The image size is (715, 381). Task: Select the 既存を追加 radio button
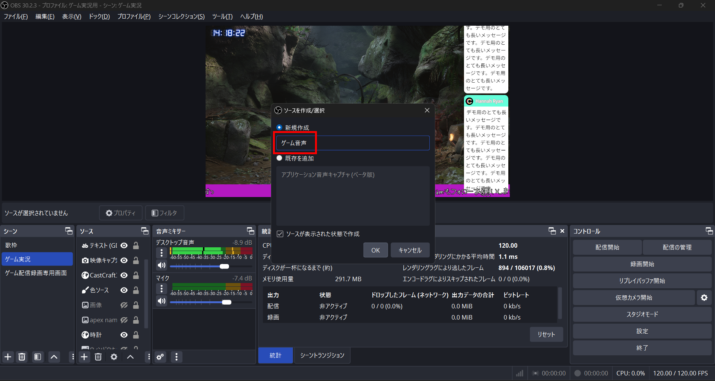(279, 158)
